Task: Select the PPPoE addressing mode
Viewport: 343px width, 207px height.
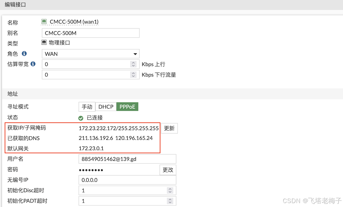Action: pos(127,107)
